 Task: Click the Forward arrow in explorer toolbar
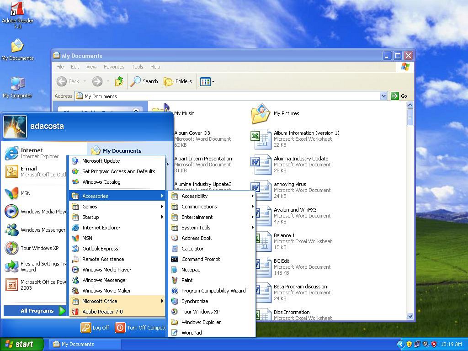97,81
